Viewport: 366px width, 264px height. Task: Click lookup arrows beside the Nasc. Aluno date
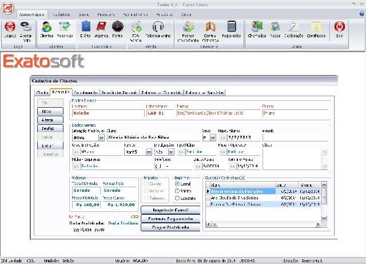(x=222, y=138)
